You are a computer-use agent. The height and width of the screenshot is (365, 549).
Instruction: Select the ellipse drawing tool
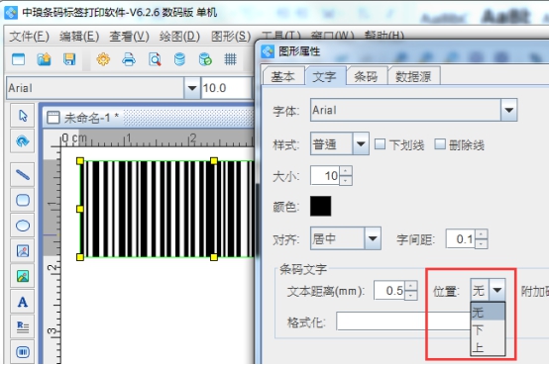pyautogui.click(x=23, y=226)
